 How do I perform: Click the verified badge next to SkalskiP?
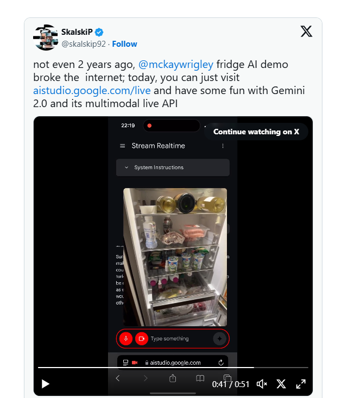pyautogui.click(x=99, y=32)
